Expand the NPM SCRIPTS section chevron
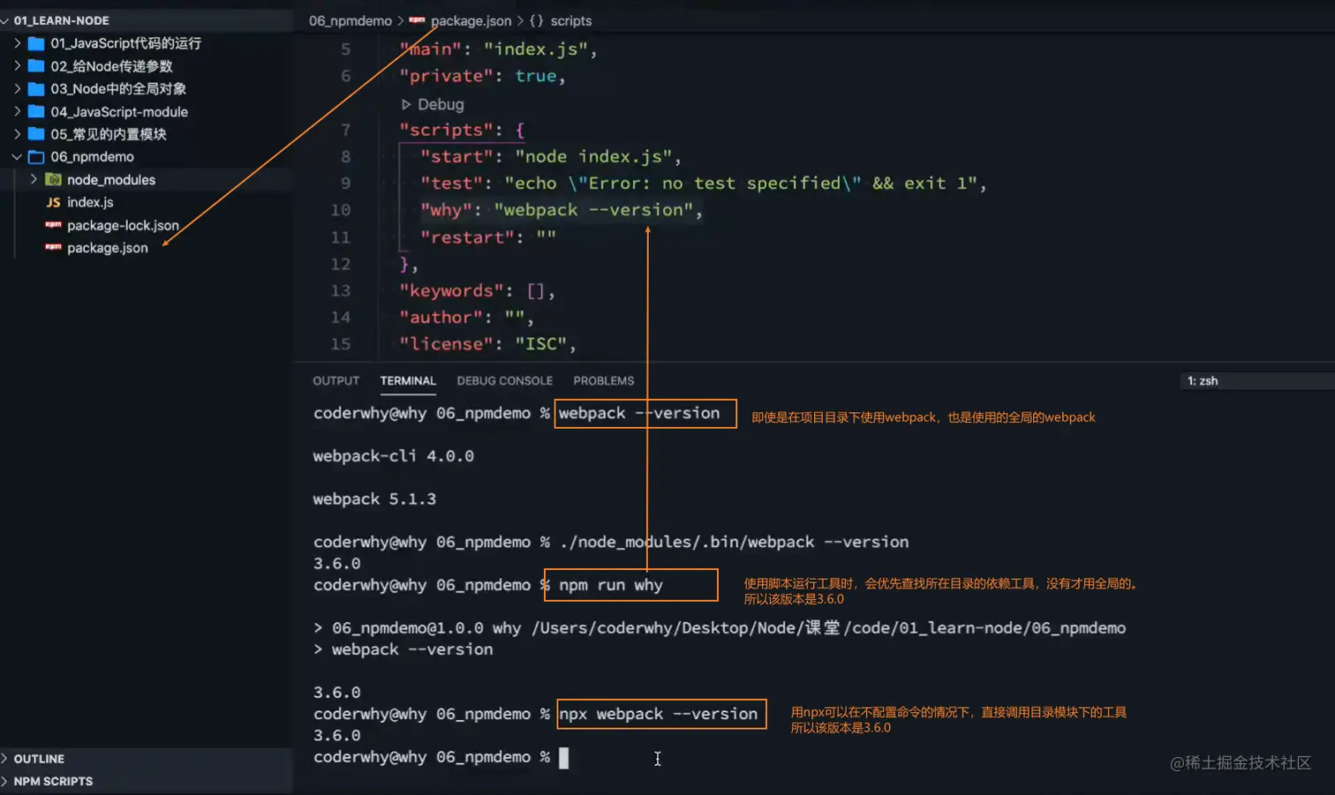 coord(5,782)
